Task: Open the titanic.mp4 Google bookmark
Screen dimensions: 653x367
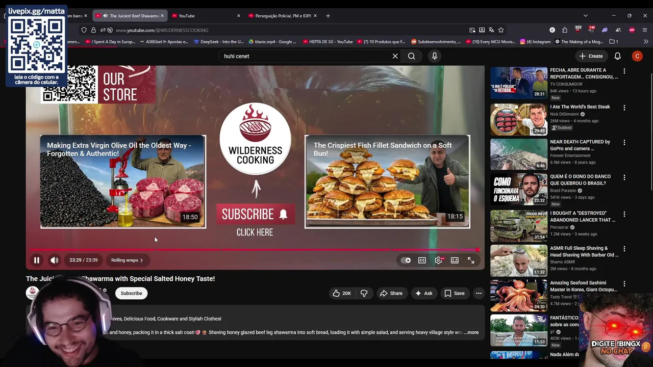Action: [x=272, y=42]
